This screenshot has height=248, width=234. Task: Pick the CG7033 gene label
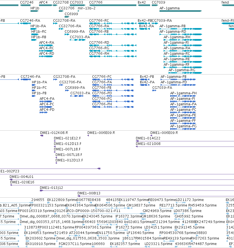coord(76,2)
